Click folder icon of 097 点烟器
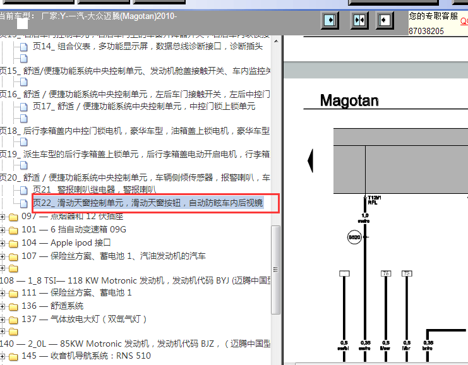Image resolution: width=468 pixels, height=365 pixels. tap(13, 217)
